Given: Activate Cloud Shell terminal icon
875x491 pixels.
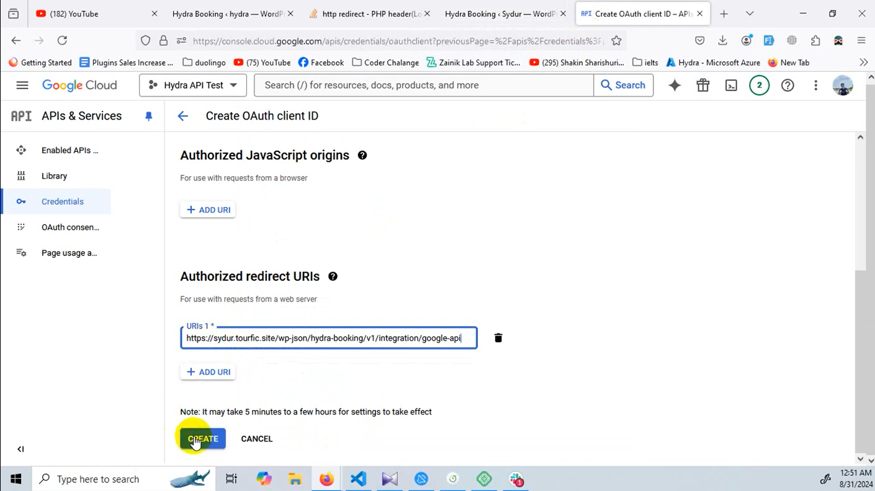Looking at the screenshot, I should click(731, 86).
